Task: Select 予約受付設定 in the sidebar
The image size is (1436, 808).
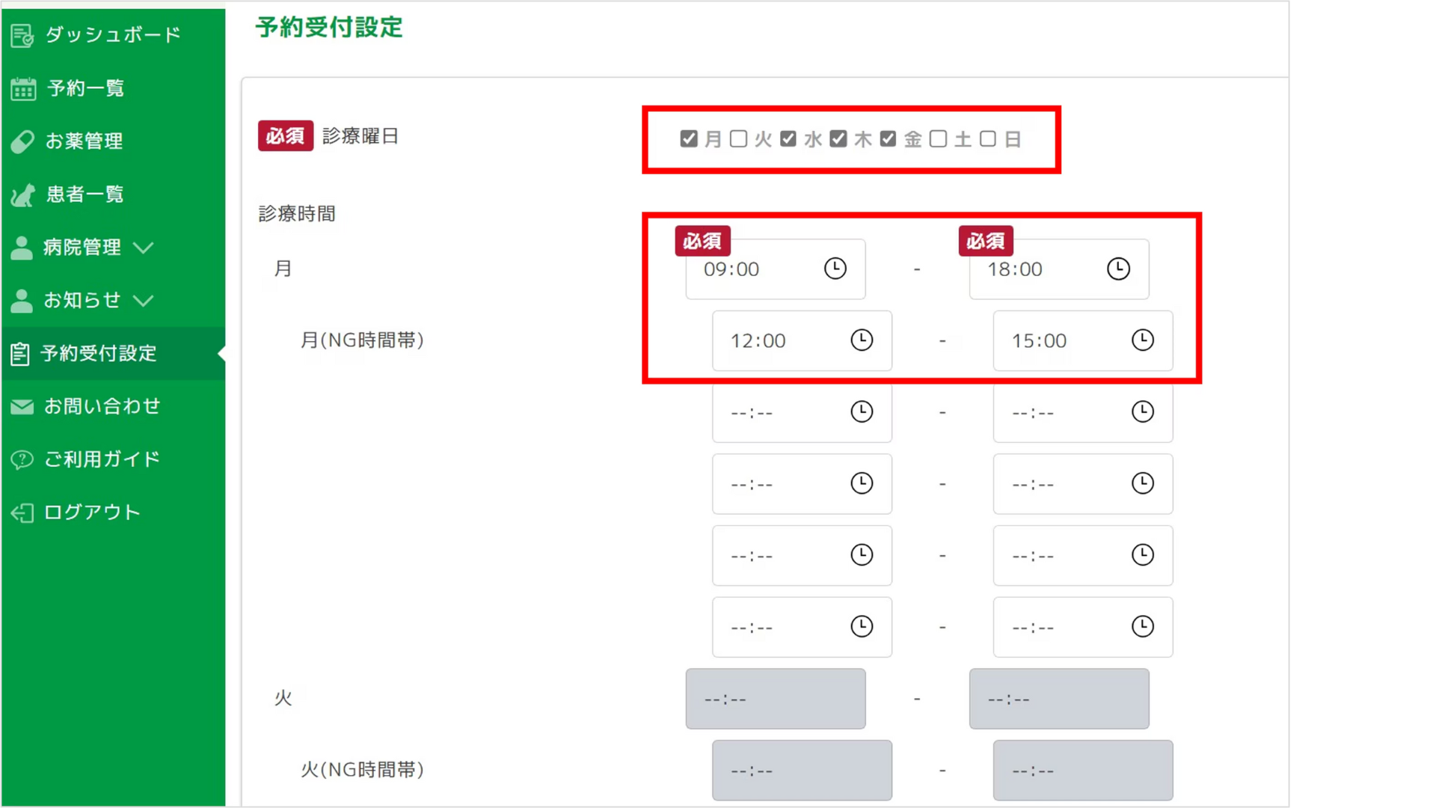Action: point(99,353)
